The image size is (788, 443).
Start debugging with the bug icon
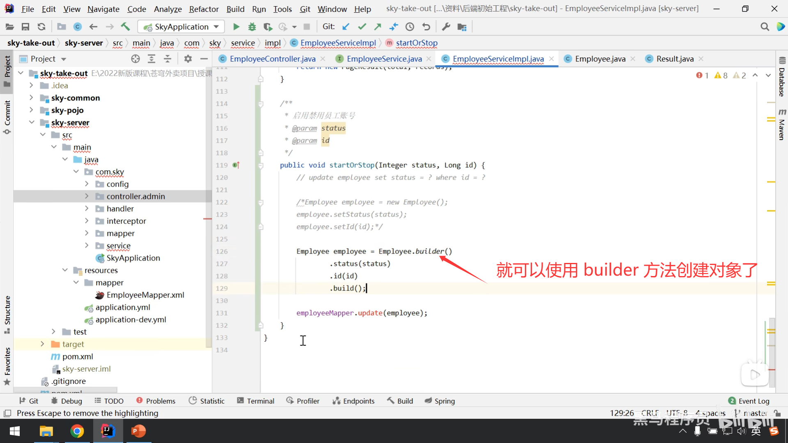pyautogui.click(x=252, y=27)
